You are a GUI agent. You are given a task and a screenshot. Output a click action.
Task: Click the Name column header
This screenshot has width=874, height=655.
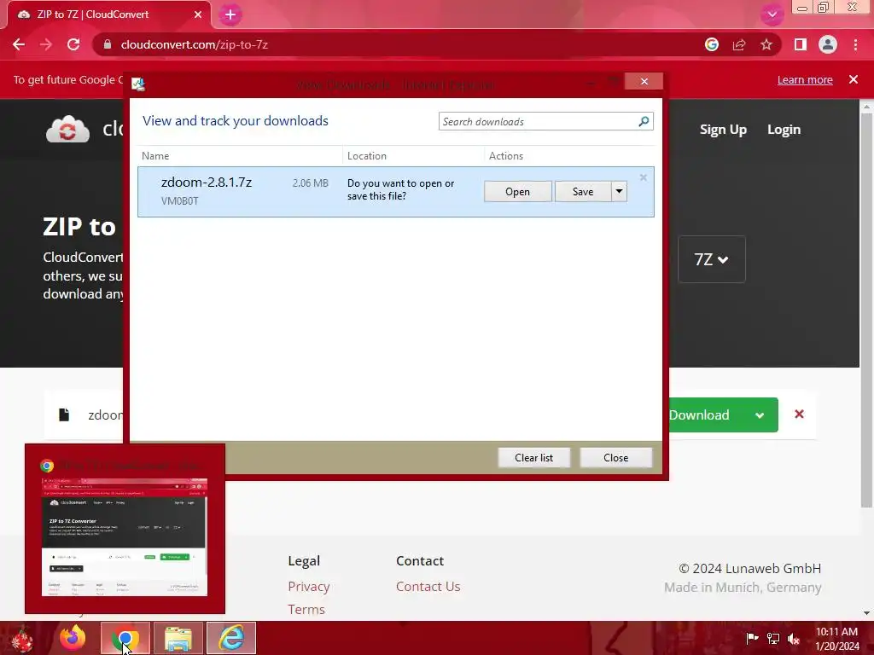click(x=155, y=156)
